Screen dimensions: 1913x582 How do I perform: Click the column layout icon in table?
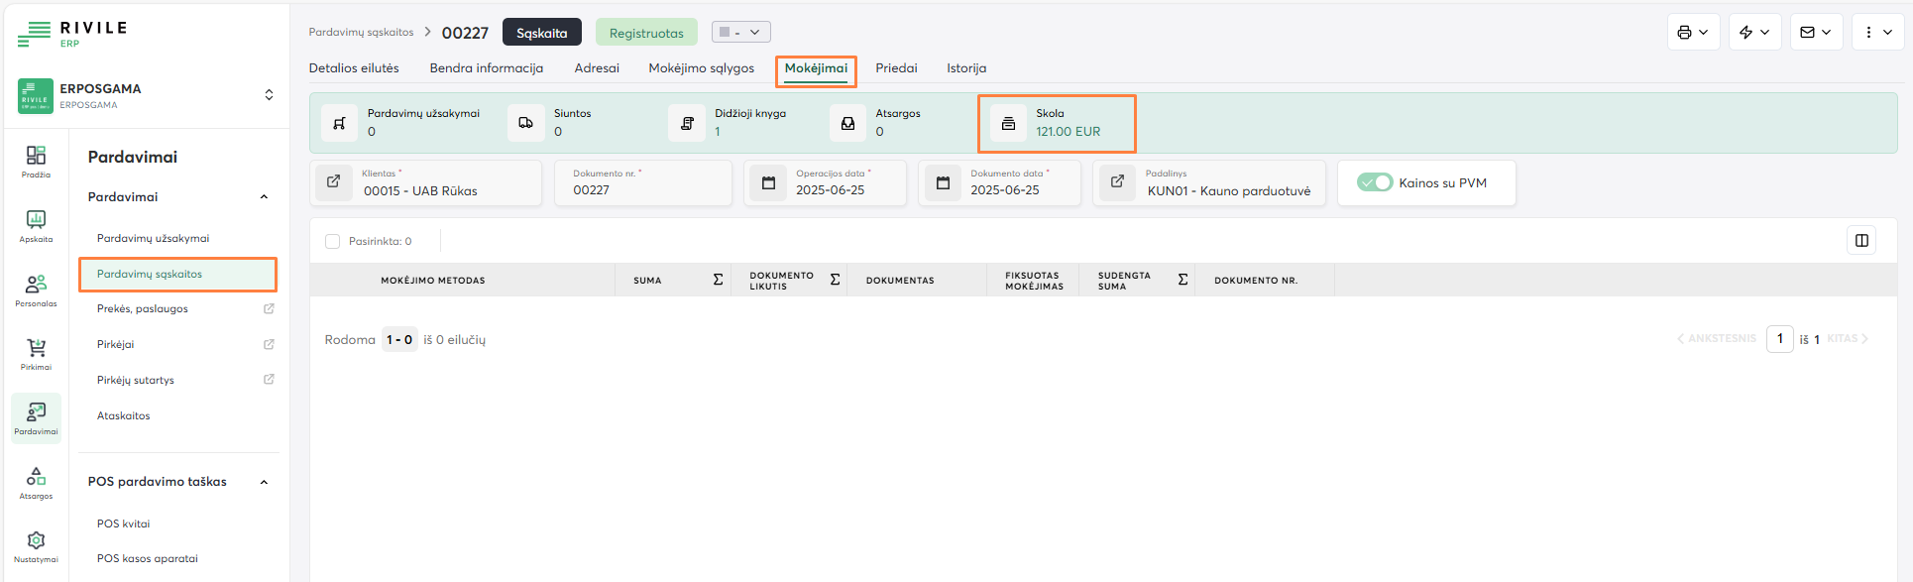point(1861,241)
